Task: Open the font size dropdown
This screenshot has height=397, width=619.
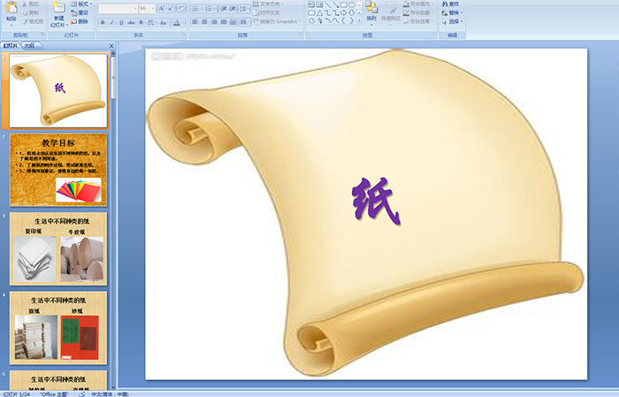Action: point(151,8)
